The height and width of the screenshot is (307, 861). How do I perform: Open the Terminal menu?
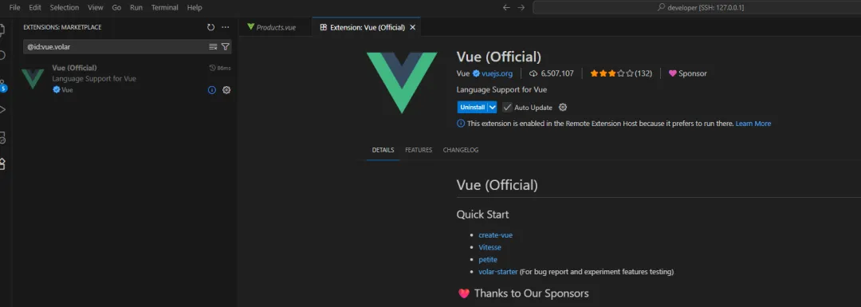tap(165, 8)
